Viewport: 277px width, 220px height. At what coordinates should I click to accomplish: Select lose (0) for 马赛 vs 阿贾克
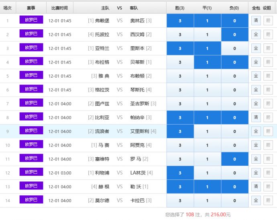[x=234, y=145]
